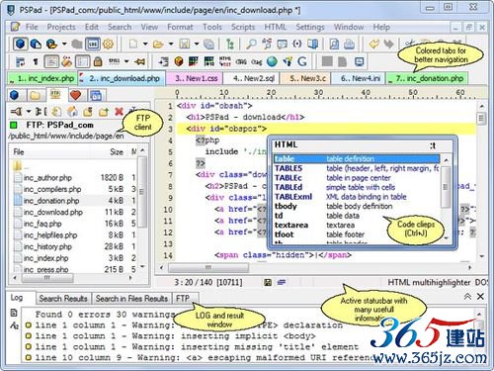Click the monitor icon in second toolbar

359,61
